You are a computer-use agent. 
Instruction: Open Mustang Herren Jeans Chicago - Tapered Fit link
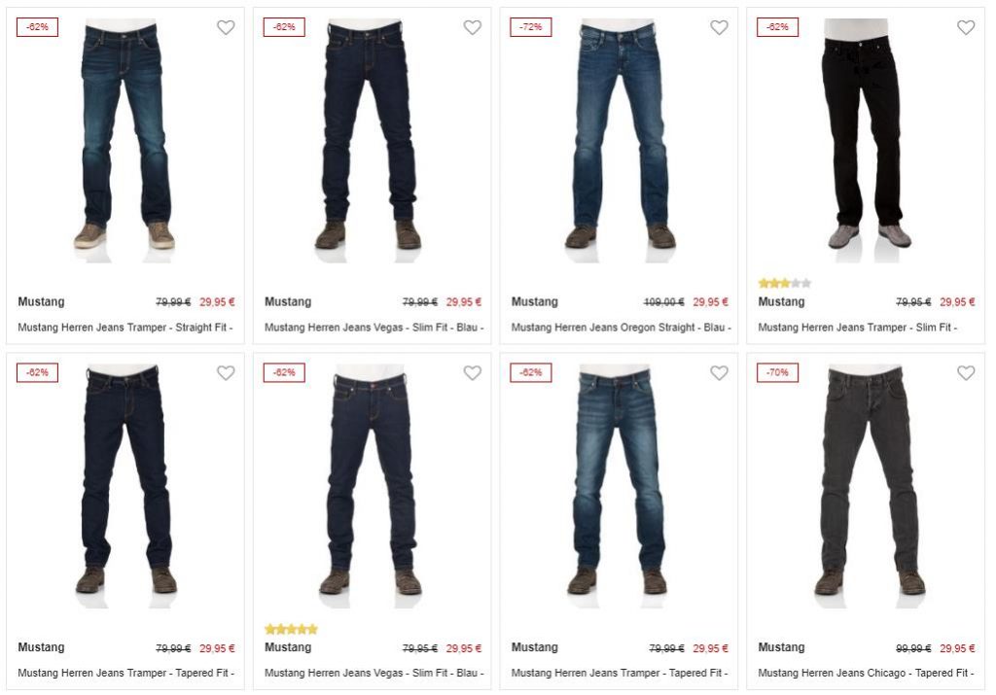click(x=866, y=673)
